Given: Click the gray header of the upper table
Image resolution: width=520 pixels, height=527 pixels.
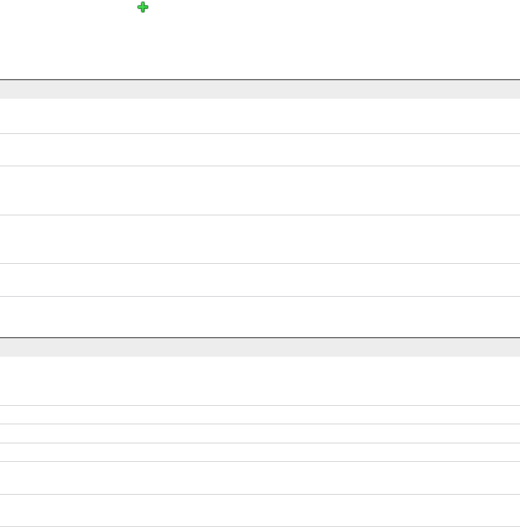Looking at the screenshot, I should 260,89.
